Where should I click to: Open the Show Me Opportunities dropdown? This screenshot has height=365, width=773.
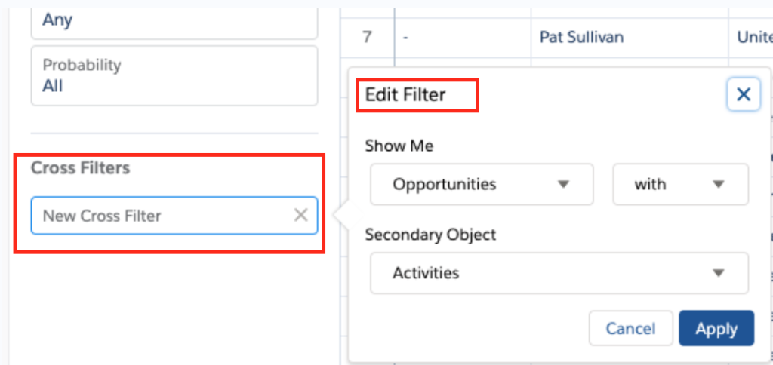pos(482,185)
